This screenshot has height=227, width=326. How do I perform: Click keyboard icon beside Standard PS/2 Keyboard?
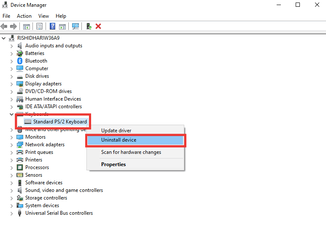point(28,122)
